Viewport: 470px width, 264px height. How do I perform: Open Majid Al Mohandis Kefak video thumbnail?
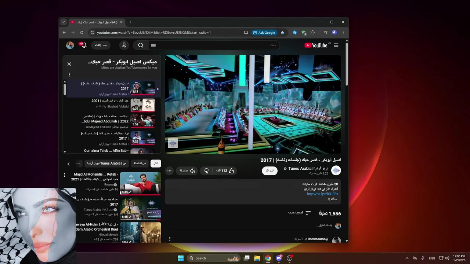pos(140,183)
